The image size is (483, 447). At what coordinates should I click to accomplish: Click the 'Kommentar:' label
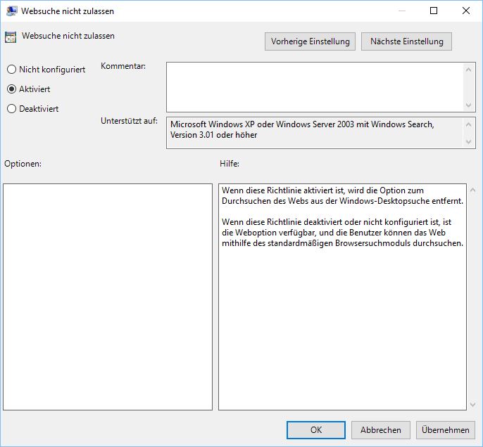123,66
